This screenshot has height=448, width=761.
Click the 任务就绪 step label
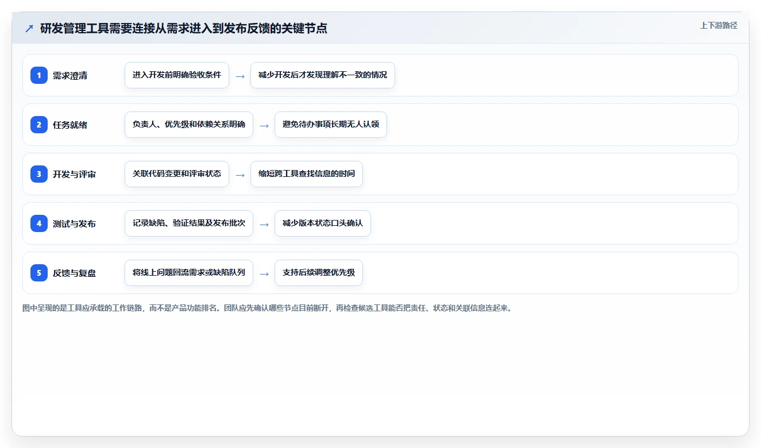pos(70,125)
